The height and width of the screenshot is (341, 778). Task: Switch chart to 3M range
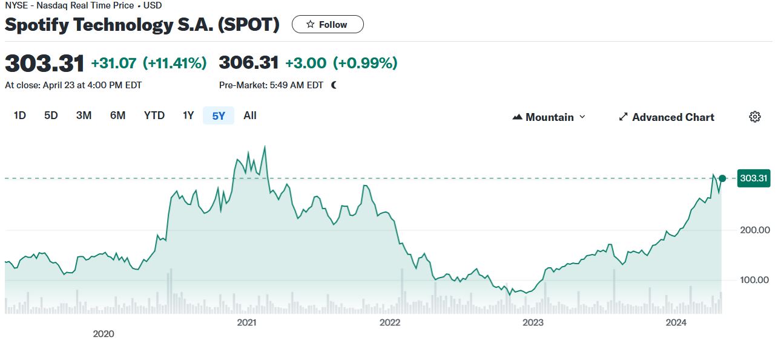(84, 115)
